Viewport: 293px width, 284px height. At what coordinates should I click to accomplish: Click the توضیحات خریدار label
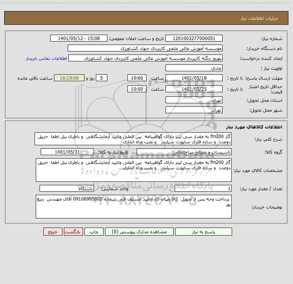tap(267, 207)
